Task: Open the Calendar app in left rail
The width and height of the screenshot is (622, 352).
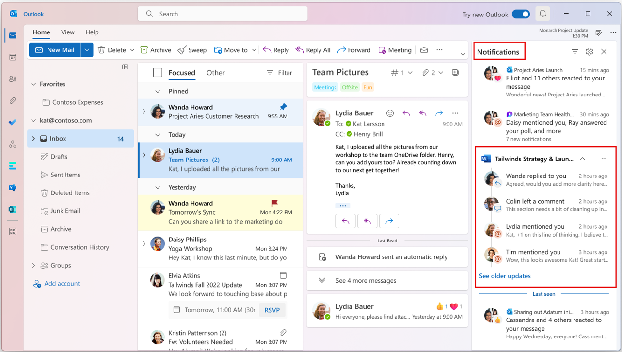Action: [x=13, y=57]
